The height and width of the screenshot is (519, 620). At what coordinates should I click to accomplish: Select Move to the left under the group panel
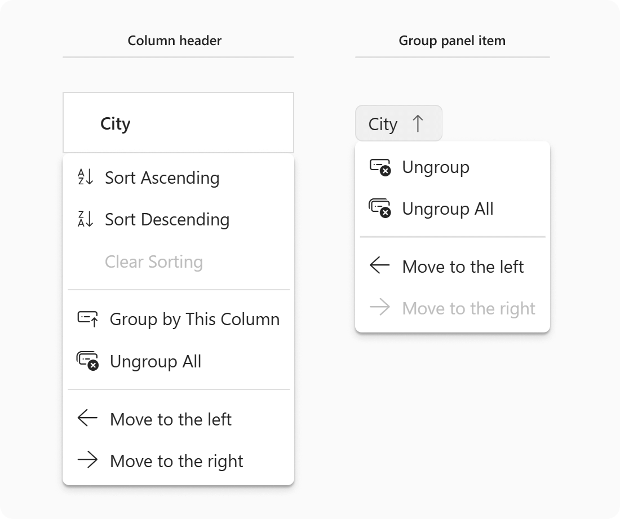(x=462, y=266)
